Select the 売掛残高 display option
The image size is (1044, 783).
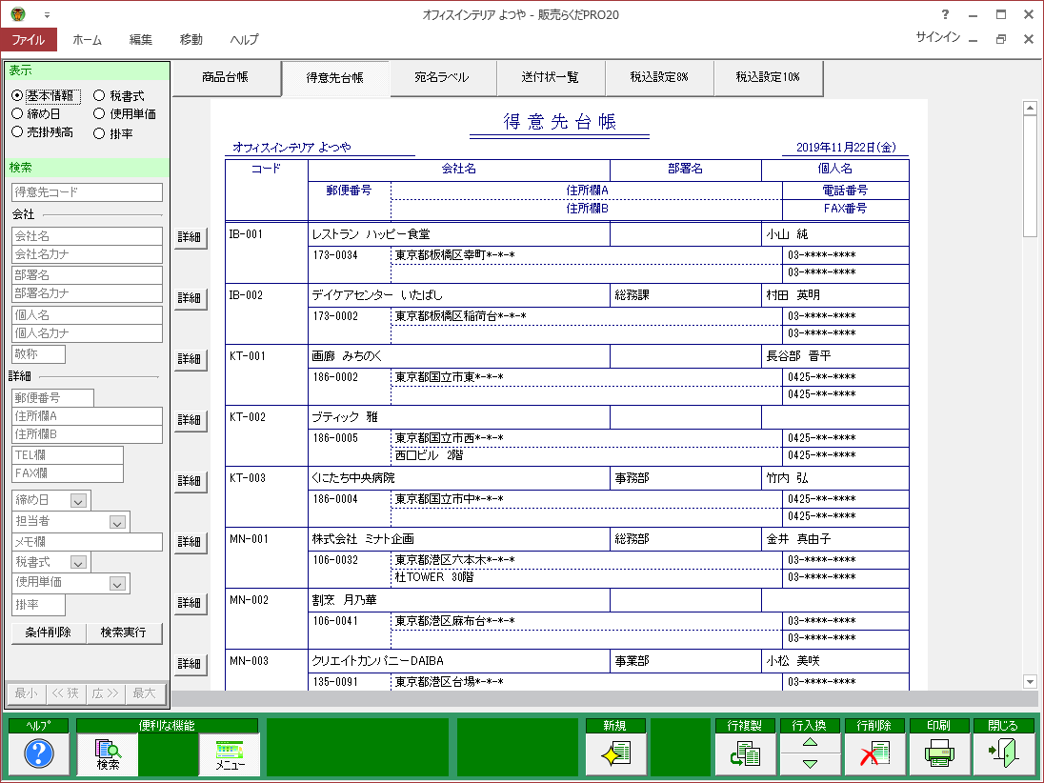pyautogui.click(x=17, y=131)
